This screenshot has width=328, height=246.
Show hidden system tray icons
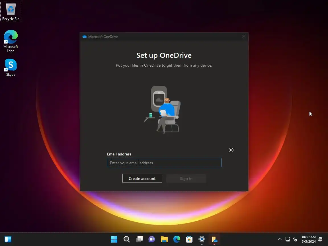pos(280,239)
